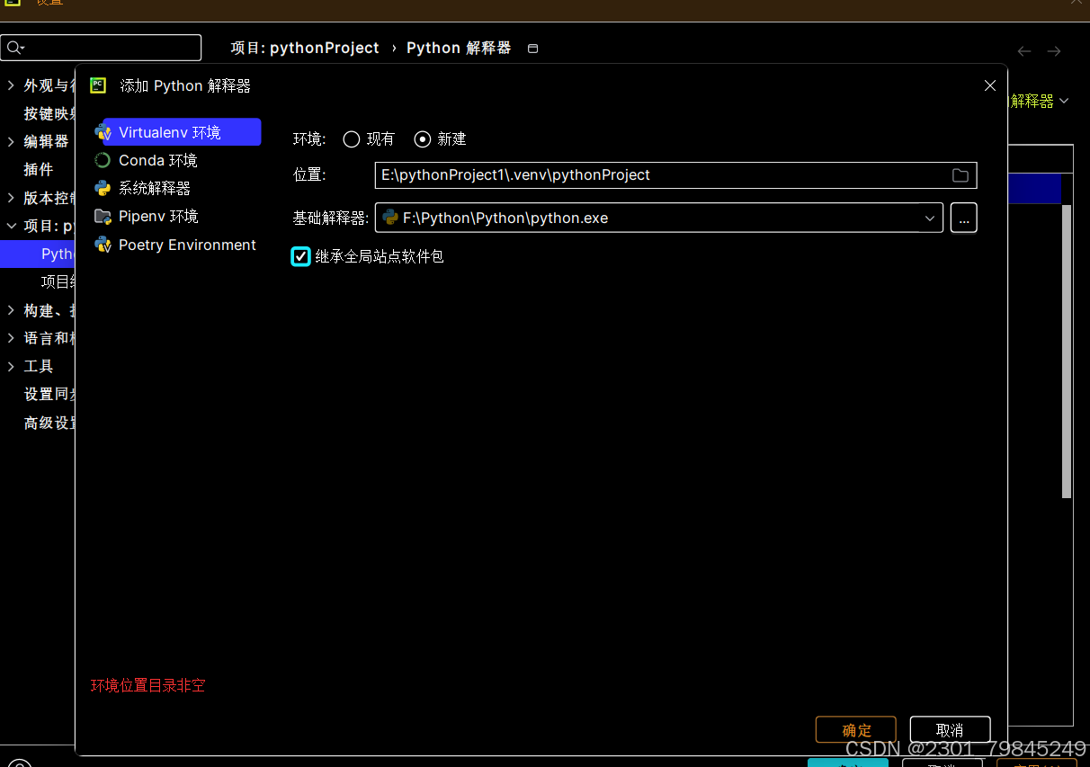Image resolution: width=1090 pixels, height=767 pixels.
Task: Click PyCharm icon in dialog title
Action: (x=98, y=85)
